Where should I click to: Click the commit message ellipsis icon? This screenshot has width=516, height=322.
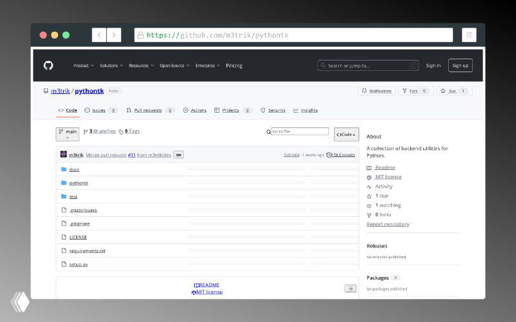[179, 155]
